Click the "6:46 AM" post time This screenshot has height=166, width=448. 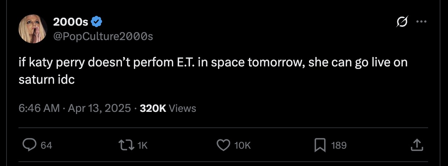[x=39, y=108]
